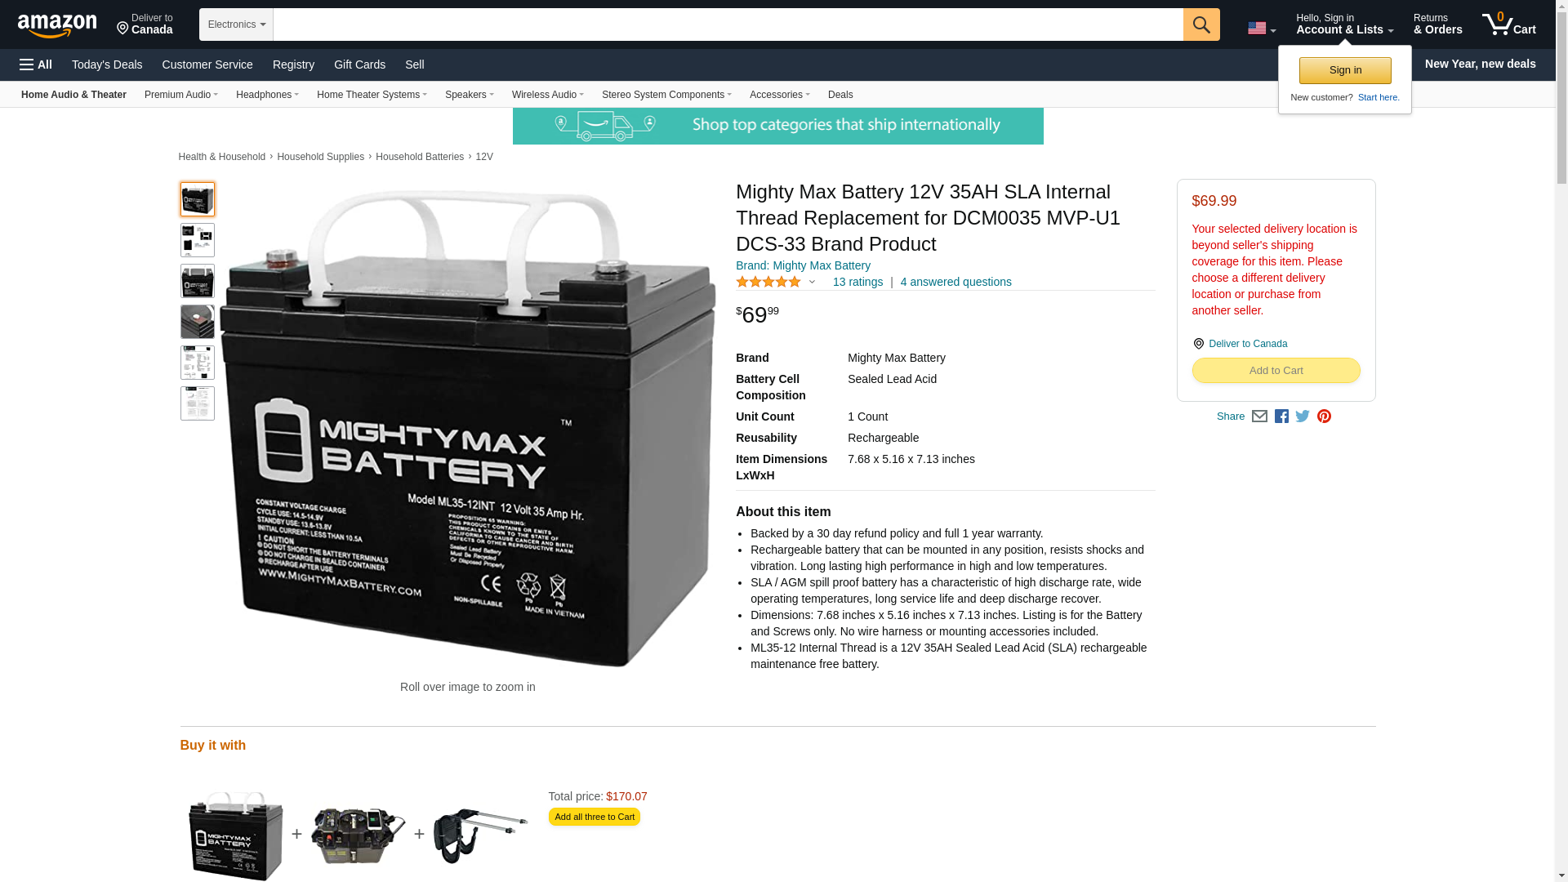Click Add all three to Cart
This screenshot has width=1568, height=882.
pyautogui.click(x=595, y=817)
